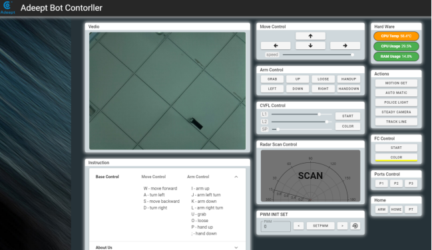Viewport: 432px width, 250px height.
Task: Expand the About Us section
Action: [x=236, y=247]
